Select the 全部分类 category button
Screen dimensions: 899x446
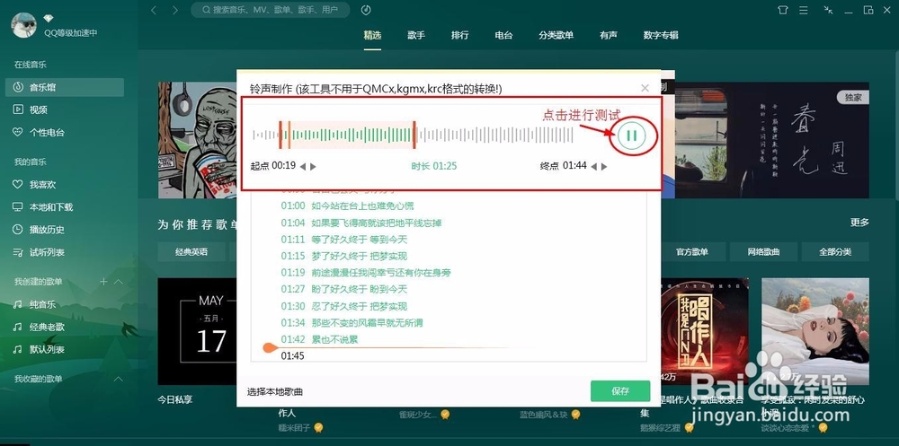pyautogui.click(x=835, y=251)
